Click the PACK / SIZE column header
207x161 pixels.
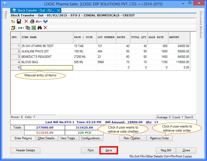point(85,38)
